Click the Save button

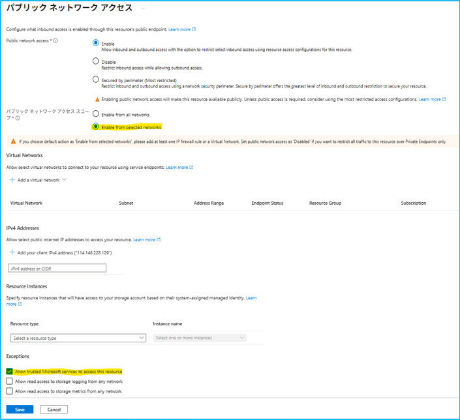20,410
